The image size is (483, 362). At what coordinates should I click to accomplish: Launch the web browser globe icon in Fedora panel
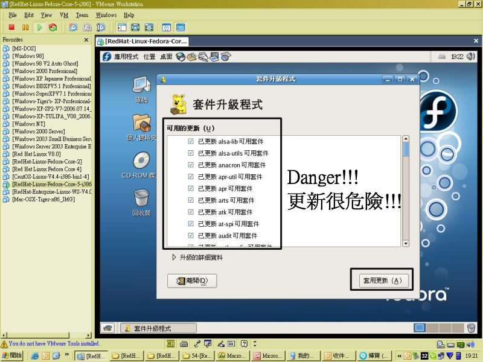pos(180,57)
